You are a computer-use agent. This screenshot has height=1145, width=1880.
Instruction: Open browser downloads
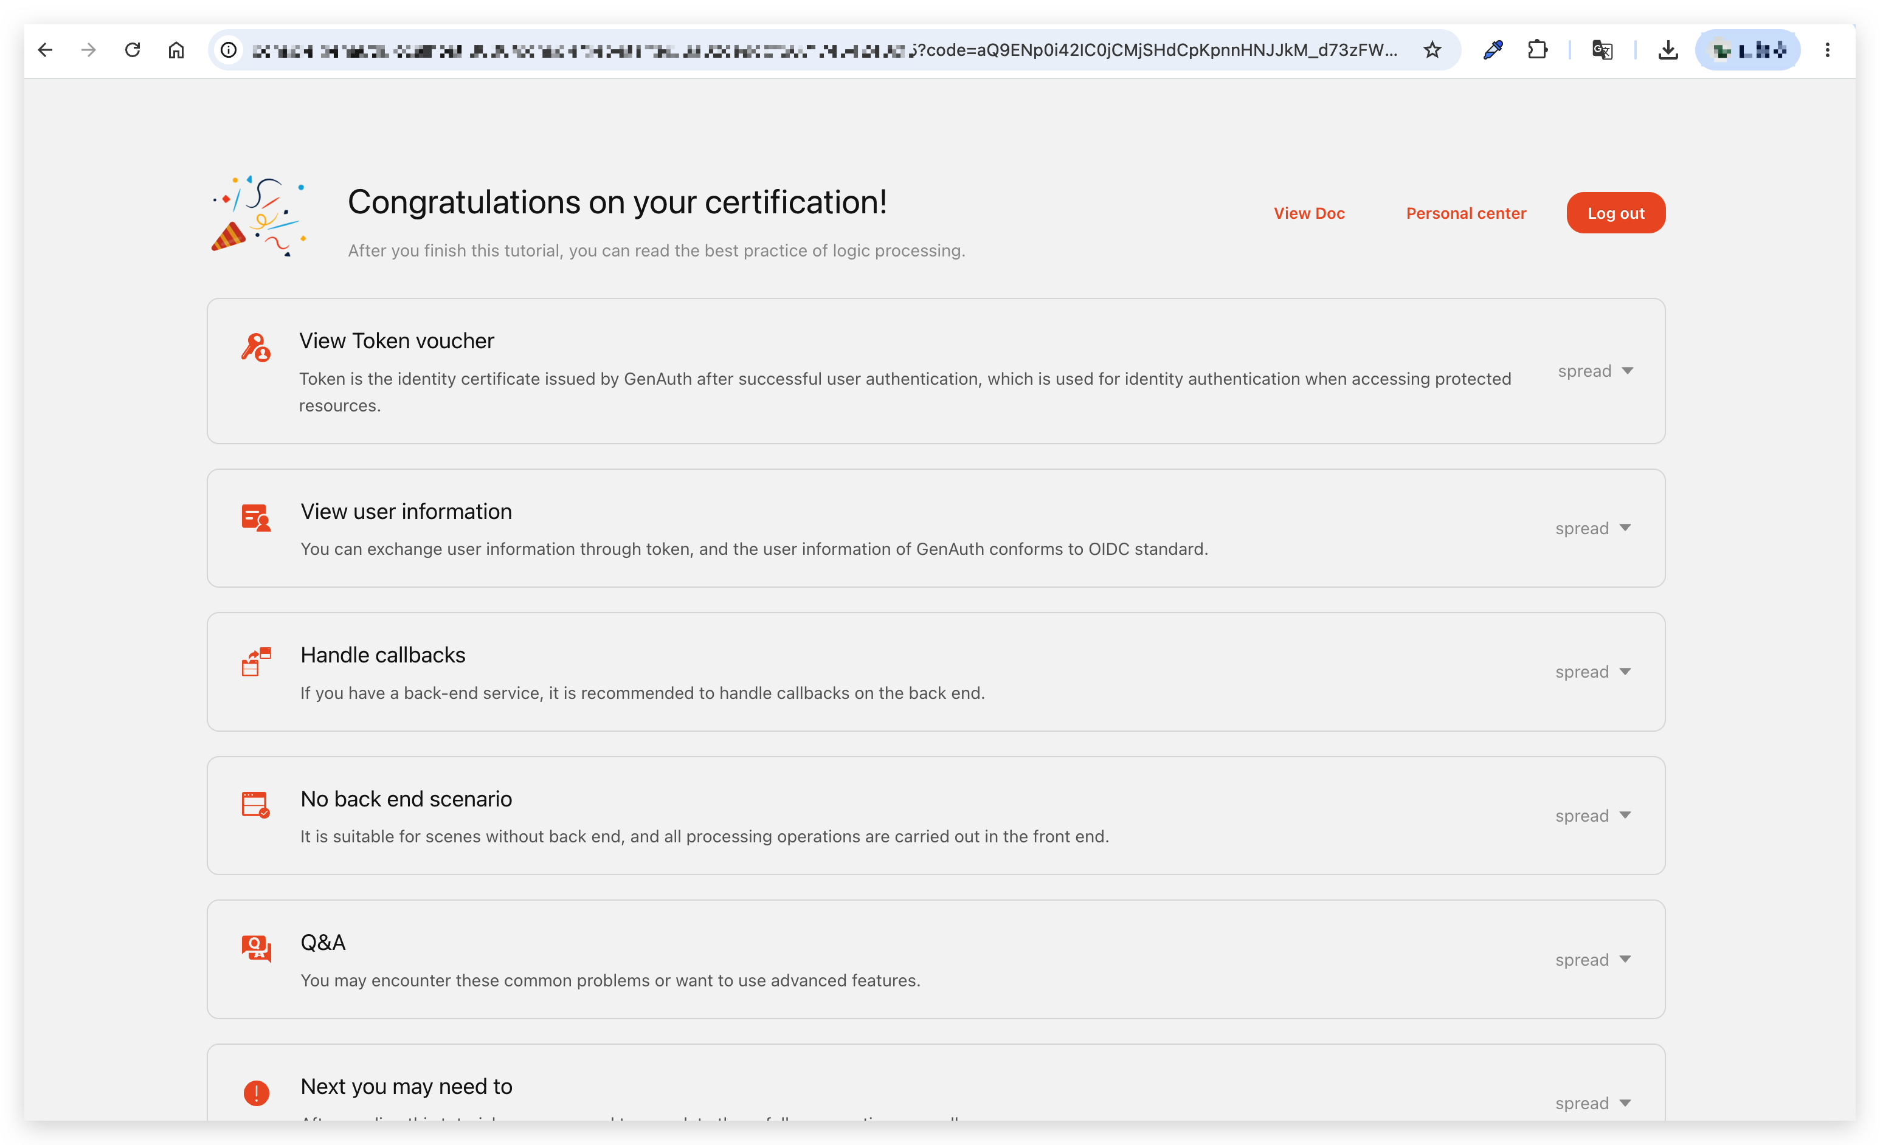[1668, 50]
